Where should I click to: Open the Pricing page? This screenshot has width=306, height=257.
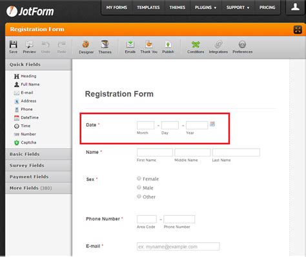tap(267, 8)
